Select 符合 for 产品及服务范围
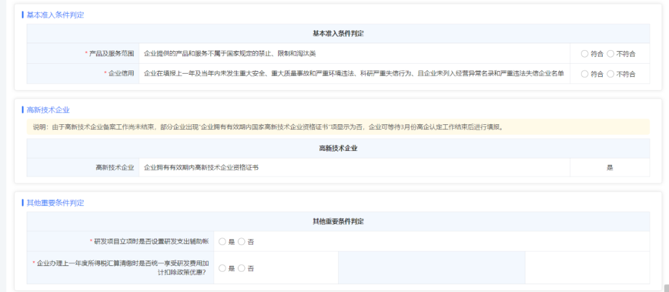Viewport: 669px width, 292px height. pyautogui.click(x=585, y=54)
